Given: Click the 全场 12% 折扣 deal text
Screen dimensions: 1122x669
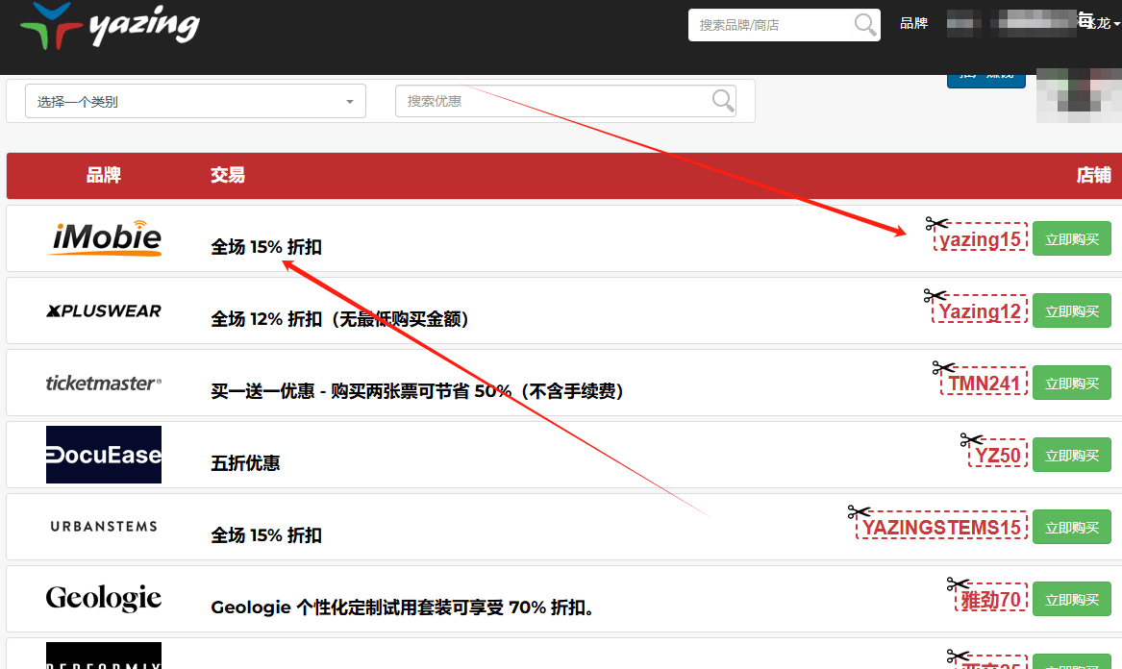Looking at the screenshot, I should [x=340, y=319].
